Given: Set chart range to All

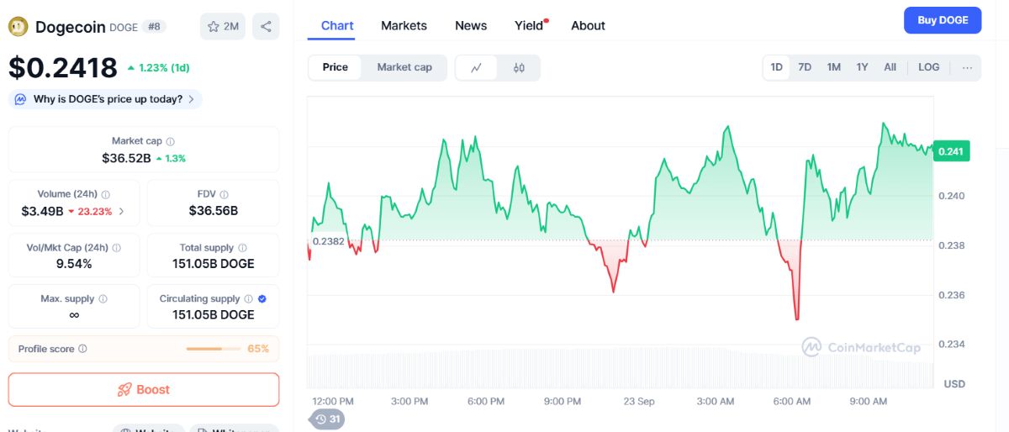Looking at the screenshot, I should tap(890, 67).
